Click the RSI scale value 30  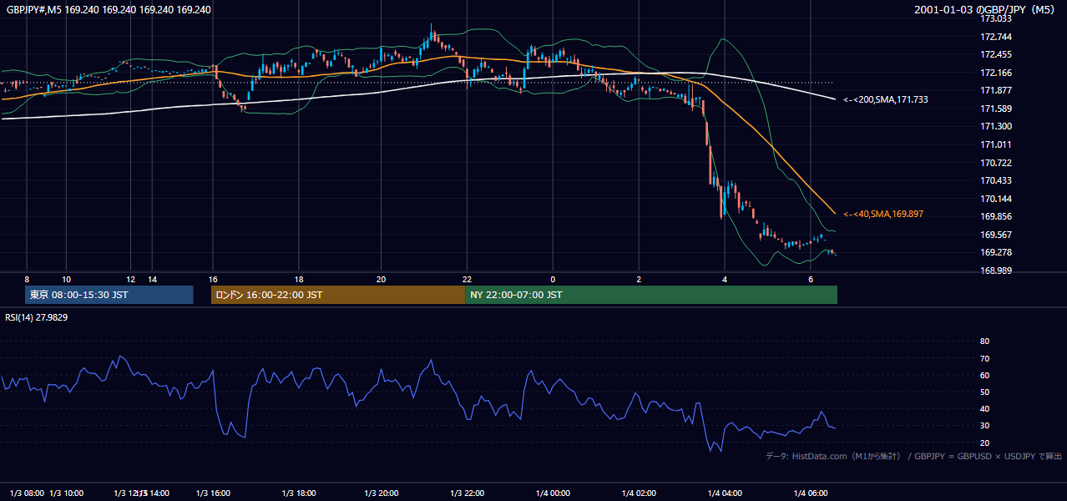pyautogui.click(x=984, y=426)
